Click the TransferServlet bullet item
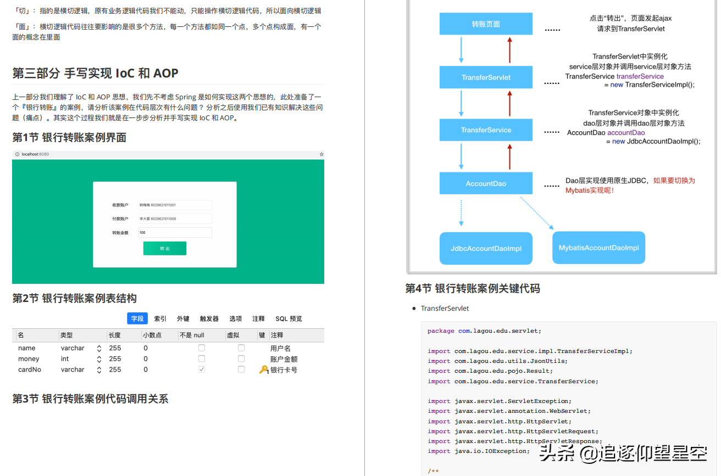The width and height of the screenshot is (721, 476). coord(445,309)
